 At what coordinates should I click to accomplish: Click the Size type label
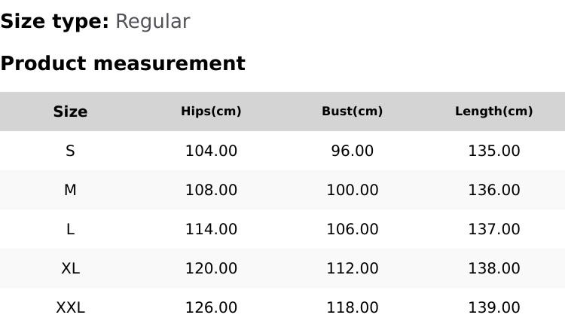click(54, 22)
